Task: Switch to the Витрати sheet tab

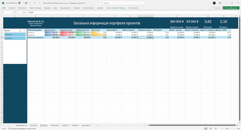Action: 33,125
